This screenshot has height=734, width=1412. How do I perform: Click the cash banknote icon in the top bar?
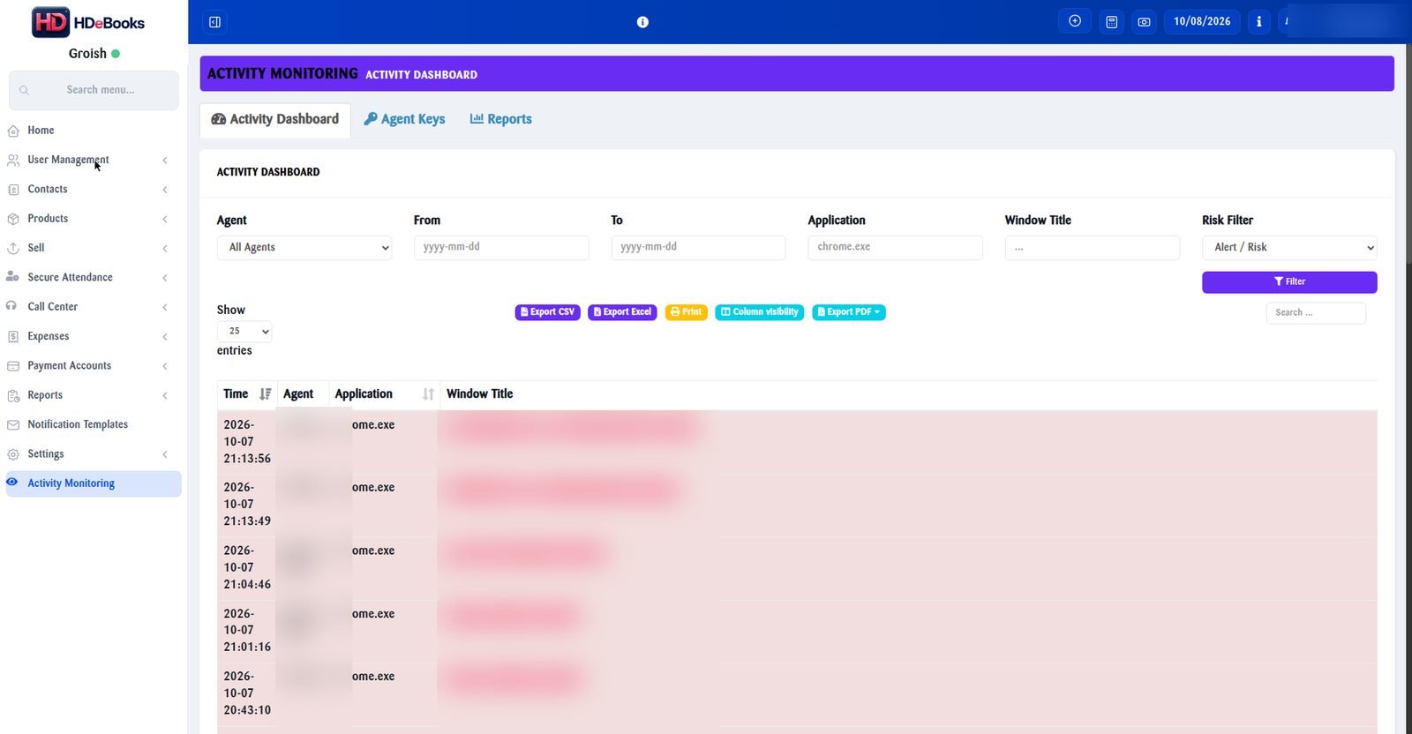[x=1144, y=22]
